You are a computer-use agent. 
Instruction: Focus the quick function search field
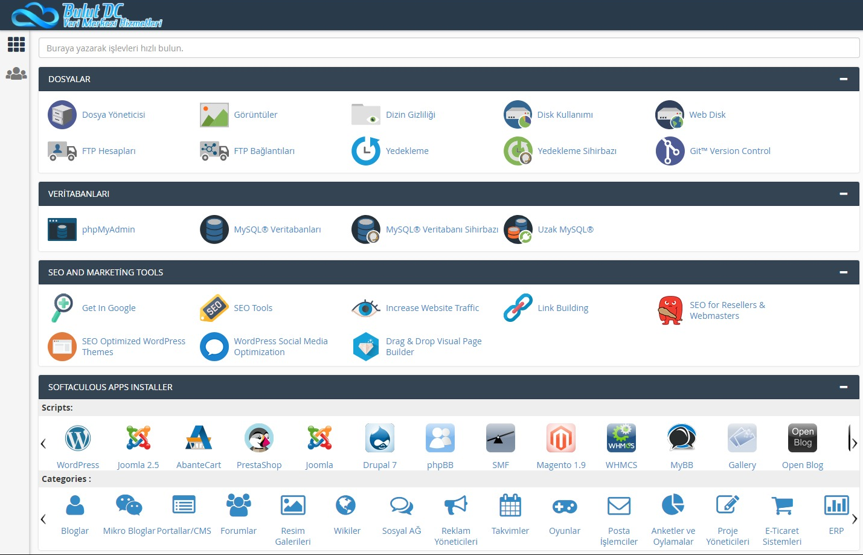pos(449,48)
